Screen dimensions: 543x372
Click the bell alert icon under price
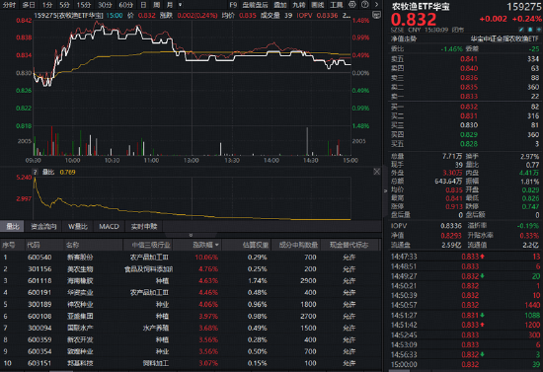point(530,30)
